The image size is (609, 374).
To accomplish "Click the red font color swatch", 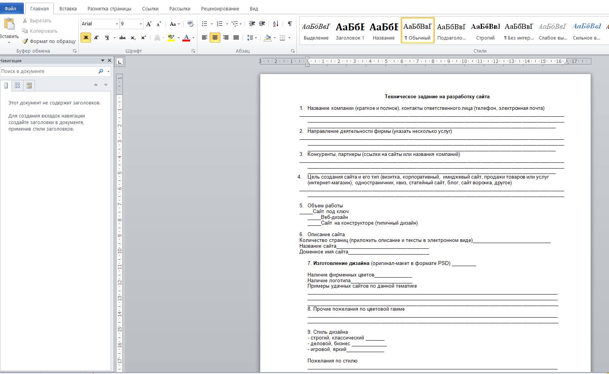I will point(187,38).
